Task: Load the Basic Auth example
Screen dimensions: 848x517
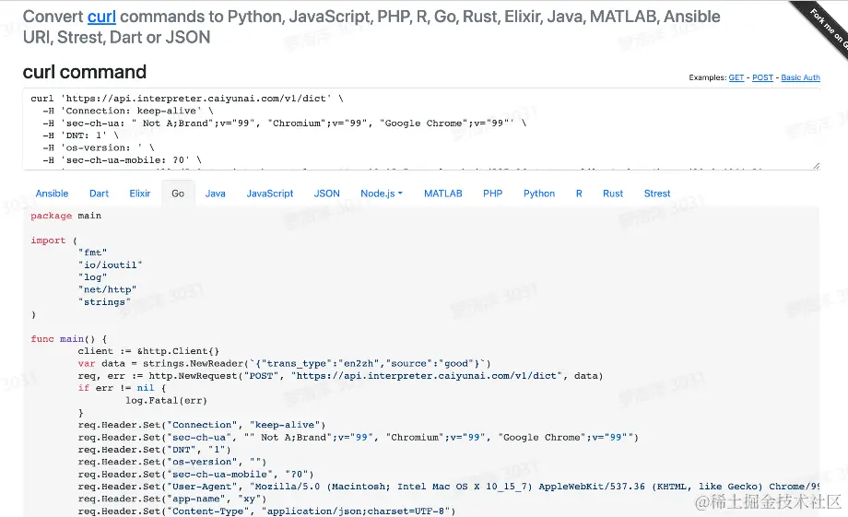Action: coord(800,78)
